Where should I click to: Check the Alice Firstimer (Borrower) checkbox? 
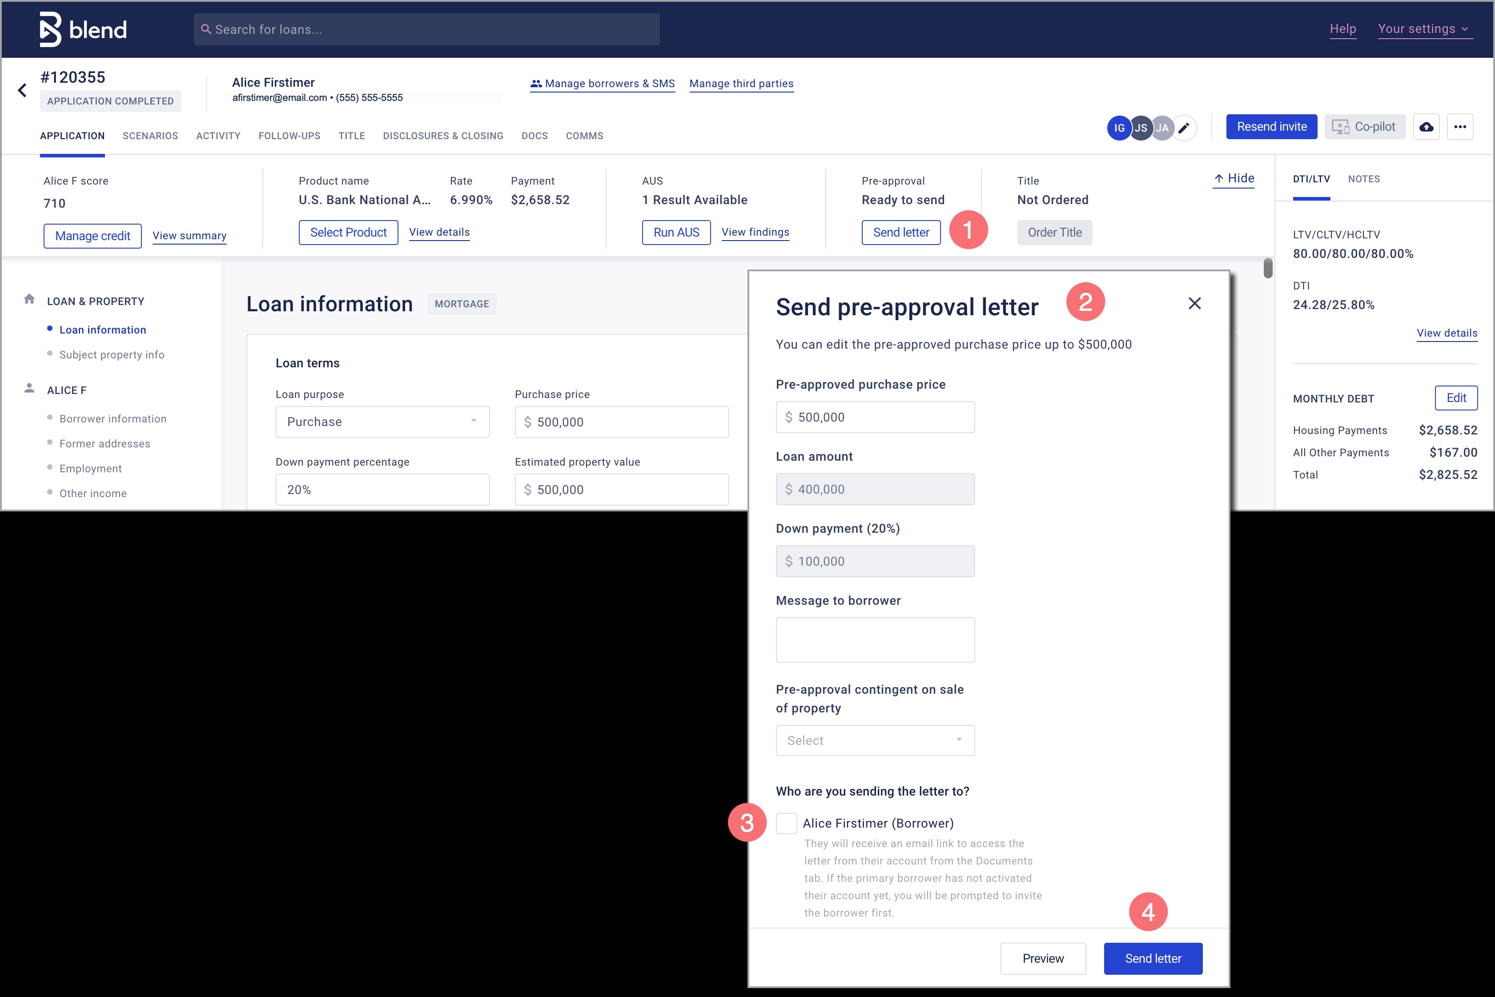coord(786,823)
